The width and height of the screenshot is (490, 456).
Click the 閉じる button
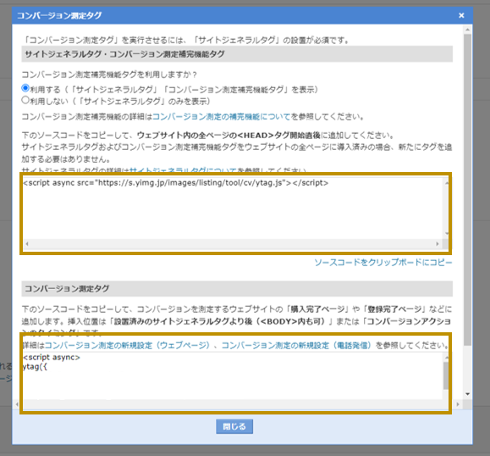(234, 426)
